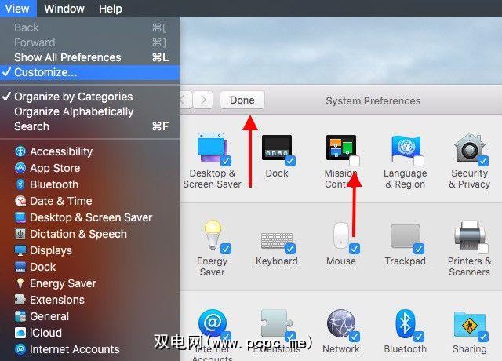Select Bluetooth from the View menu list
Image resolution: width=502 pixels, height=361 pixels.
90,184
